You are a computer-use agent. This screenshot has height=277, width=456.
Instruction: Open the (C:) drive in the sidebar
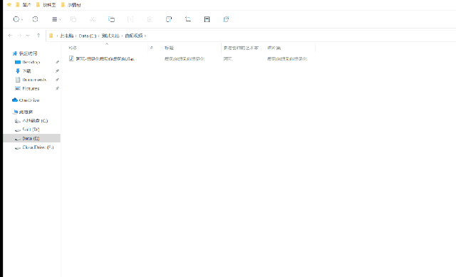(x=35, y=120)
